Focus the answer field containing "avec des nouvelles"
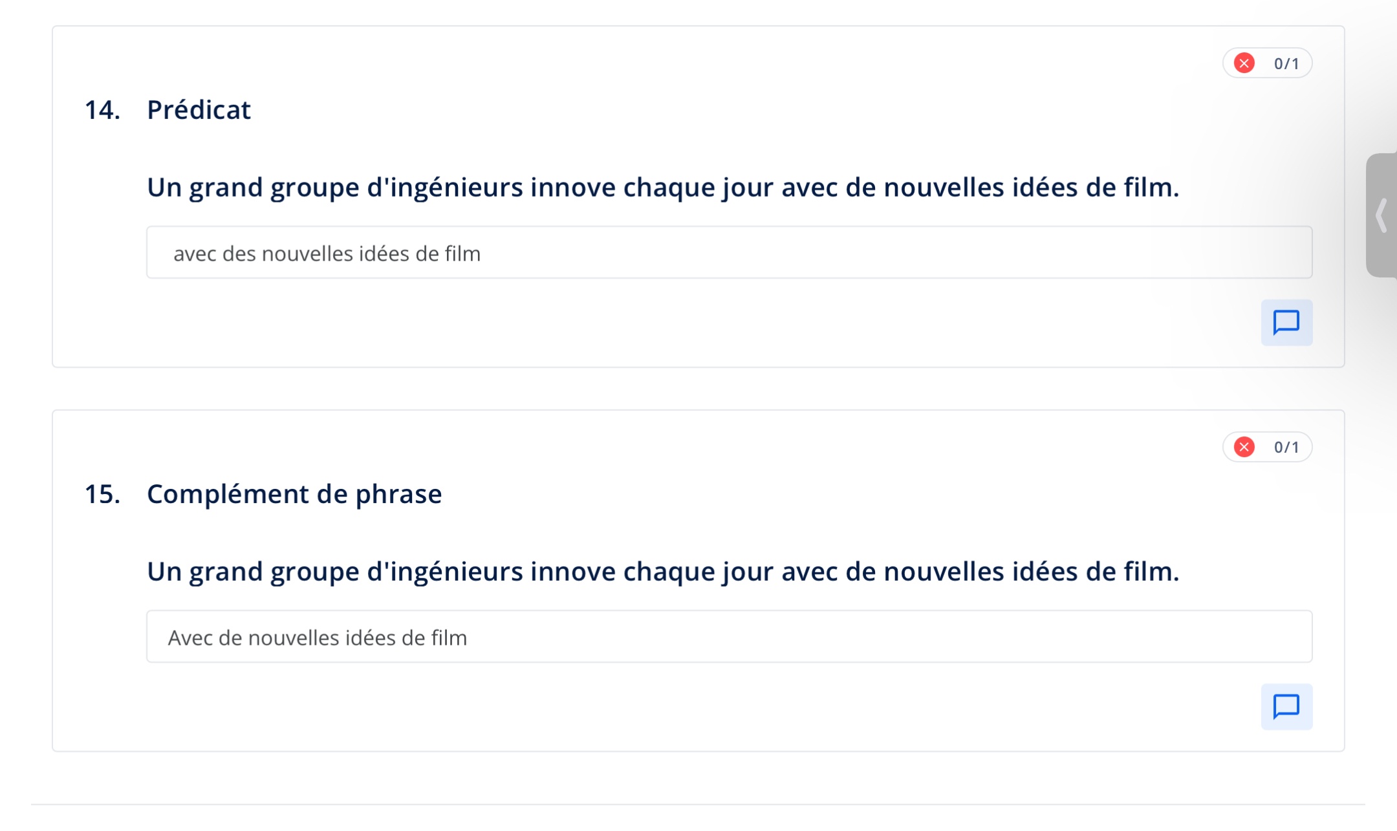 point(729,253)
